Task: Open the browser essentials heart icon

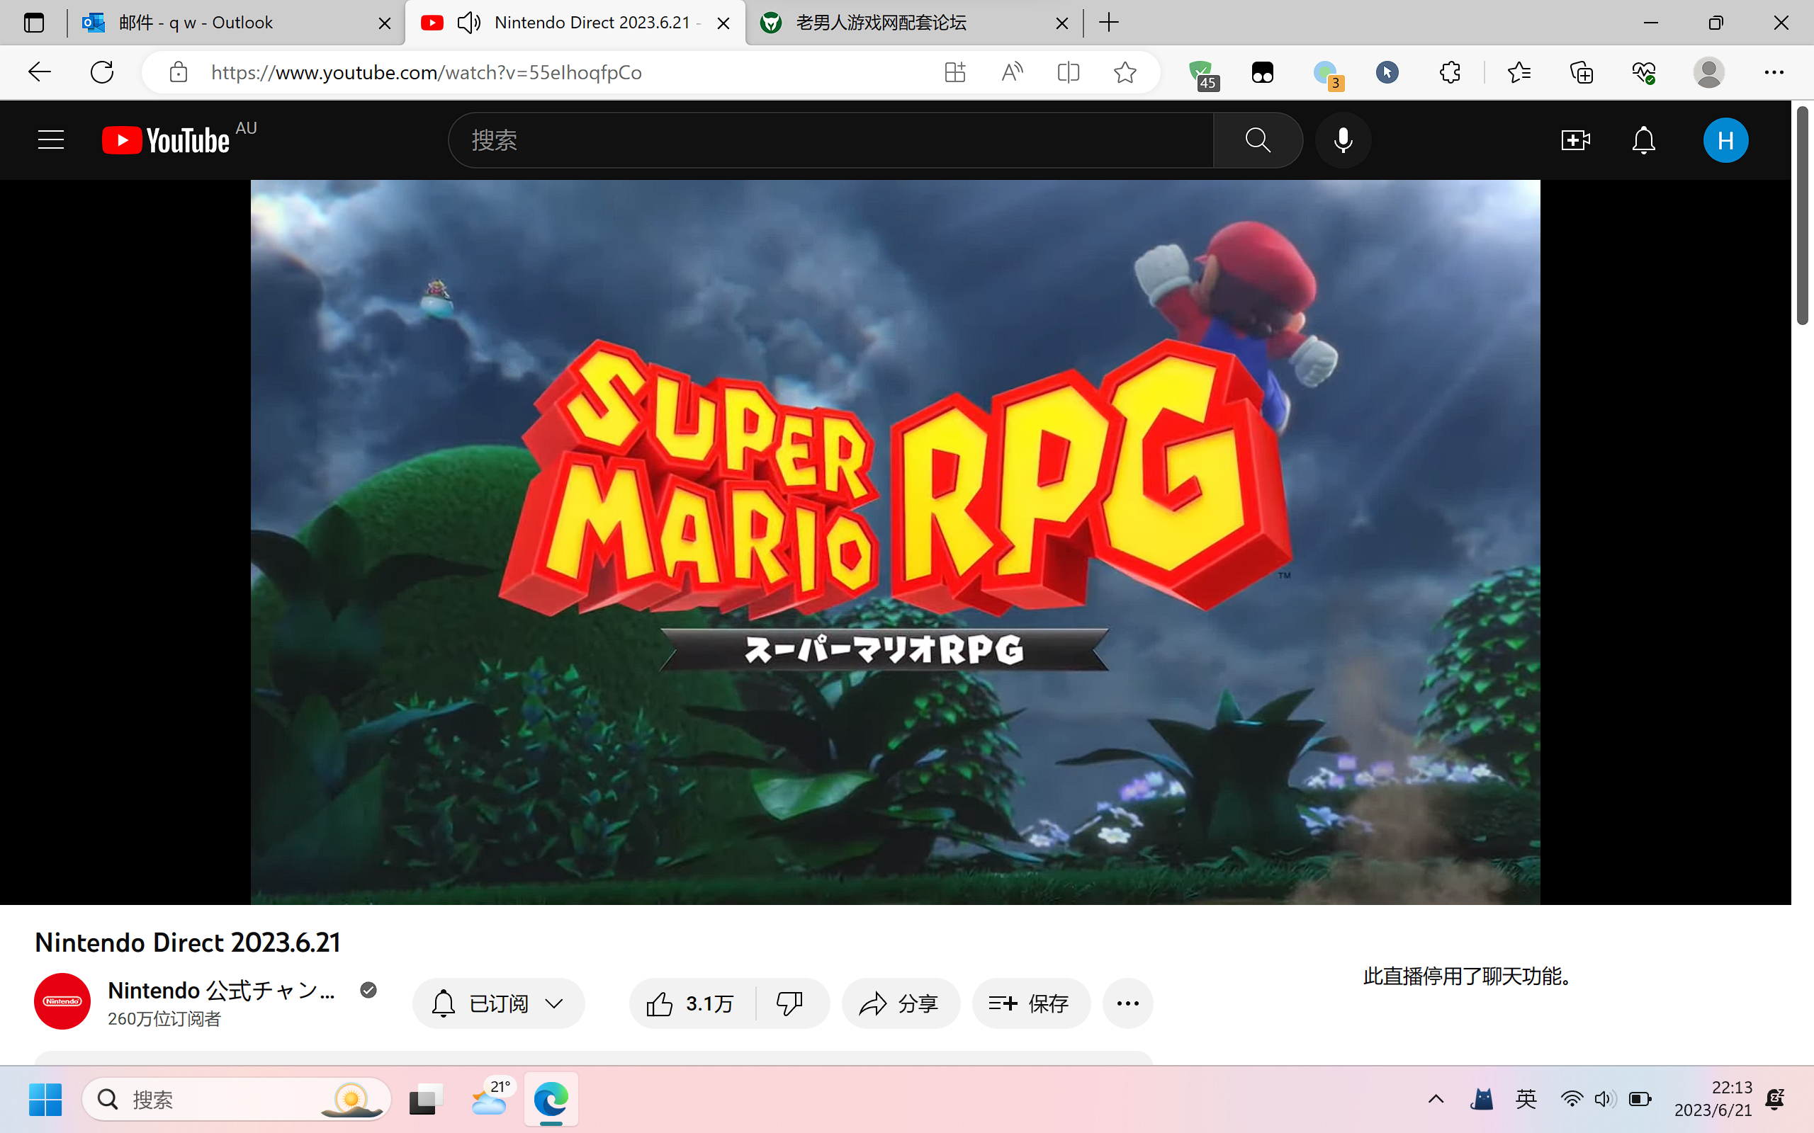Action: pos(1643,72)
